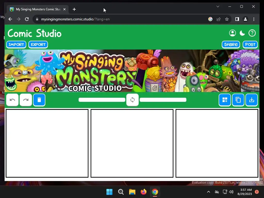Open File Explorer from the taskbar
The image size is (264, 198).
pos(132,192)
